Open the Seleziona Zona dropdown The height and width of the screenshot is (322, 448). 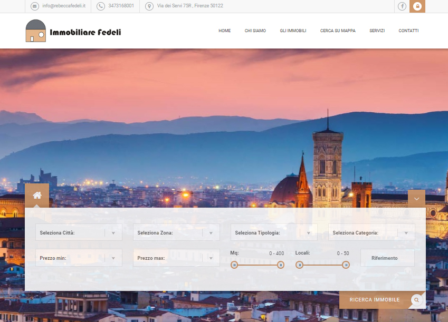click(176, 232)
